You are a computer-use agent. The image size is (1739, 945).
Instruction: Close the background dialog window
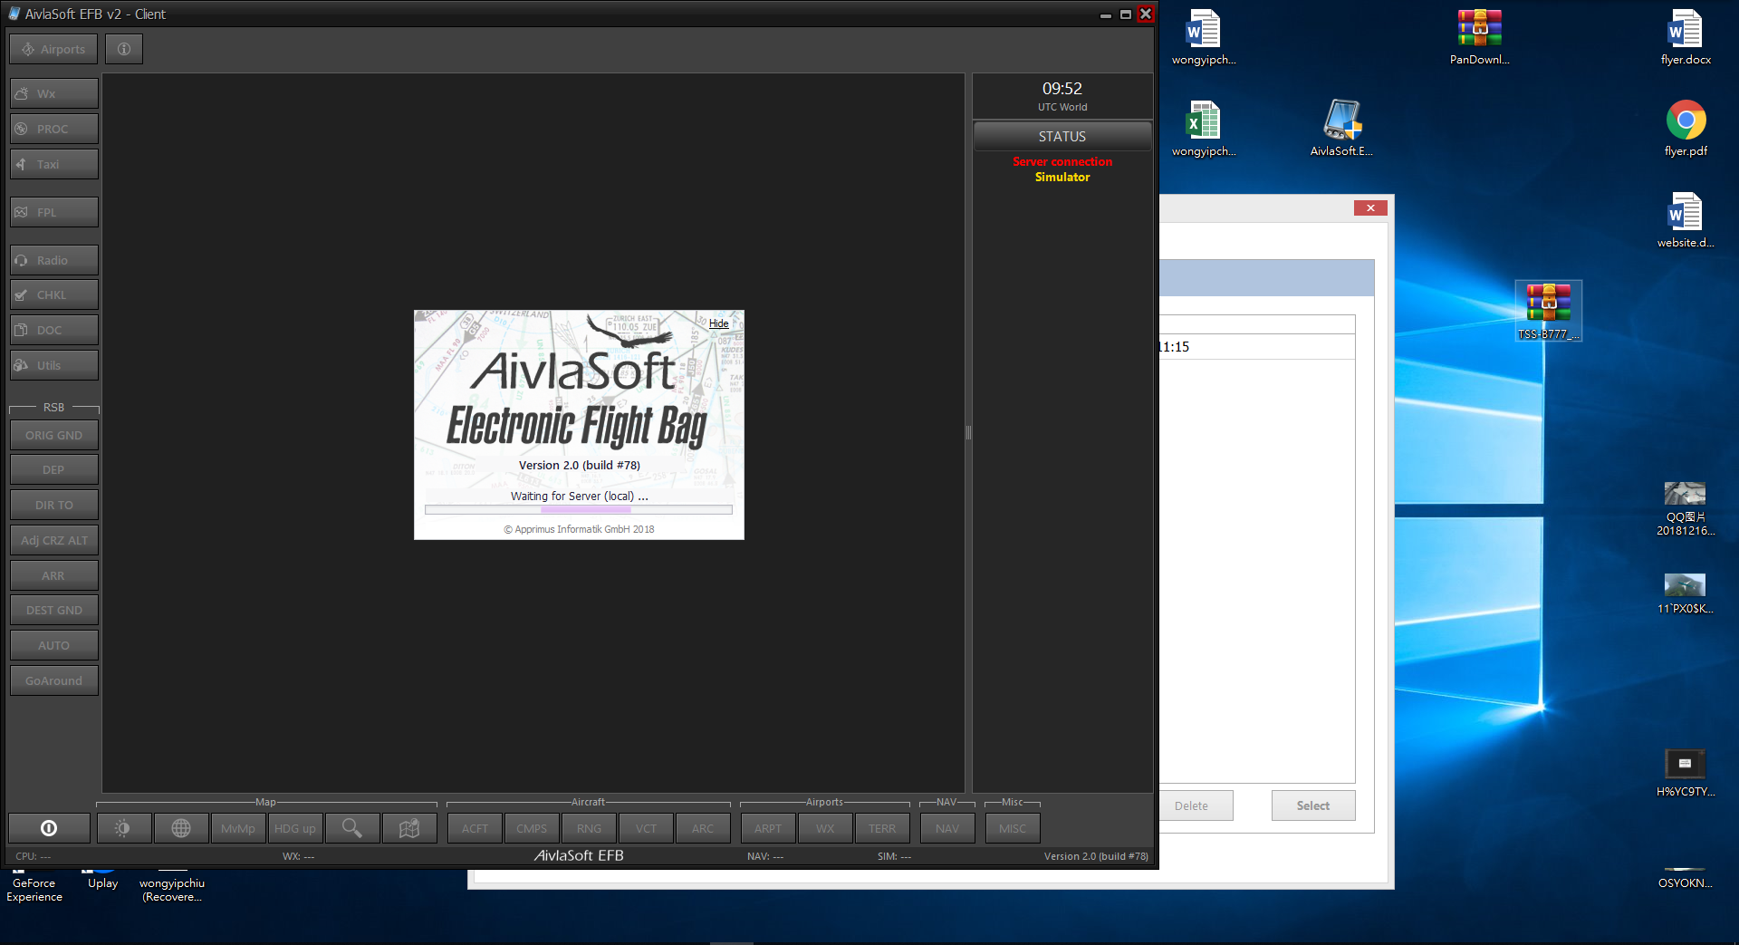[1370, 208]
